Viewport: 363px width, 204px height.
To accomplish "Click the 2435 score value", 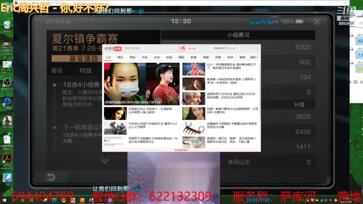I will [303, 132].
